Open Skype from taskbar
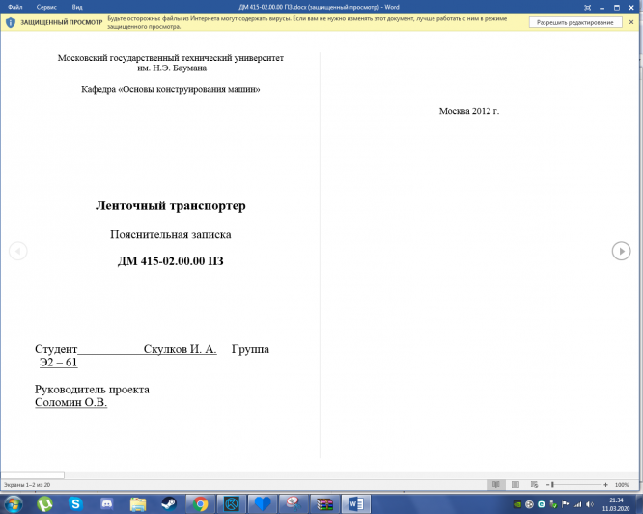Screen dimensions: 643x514 pyautogui.click(x=75, y=503)
